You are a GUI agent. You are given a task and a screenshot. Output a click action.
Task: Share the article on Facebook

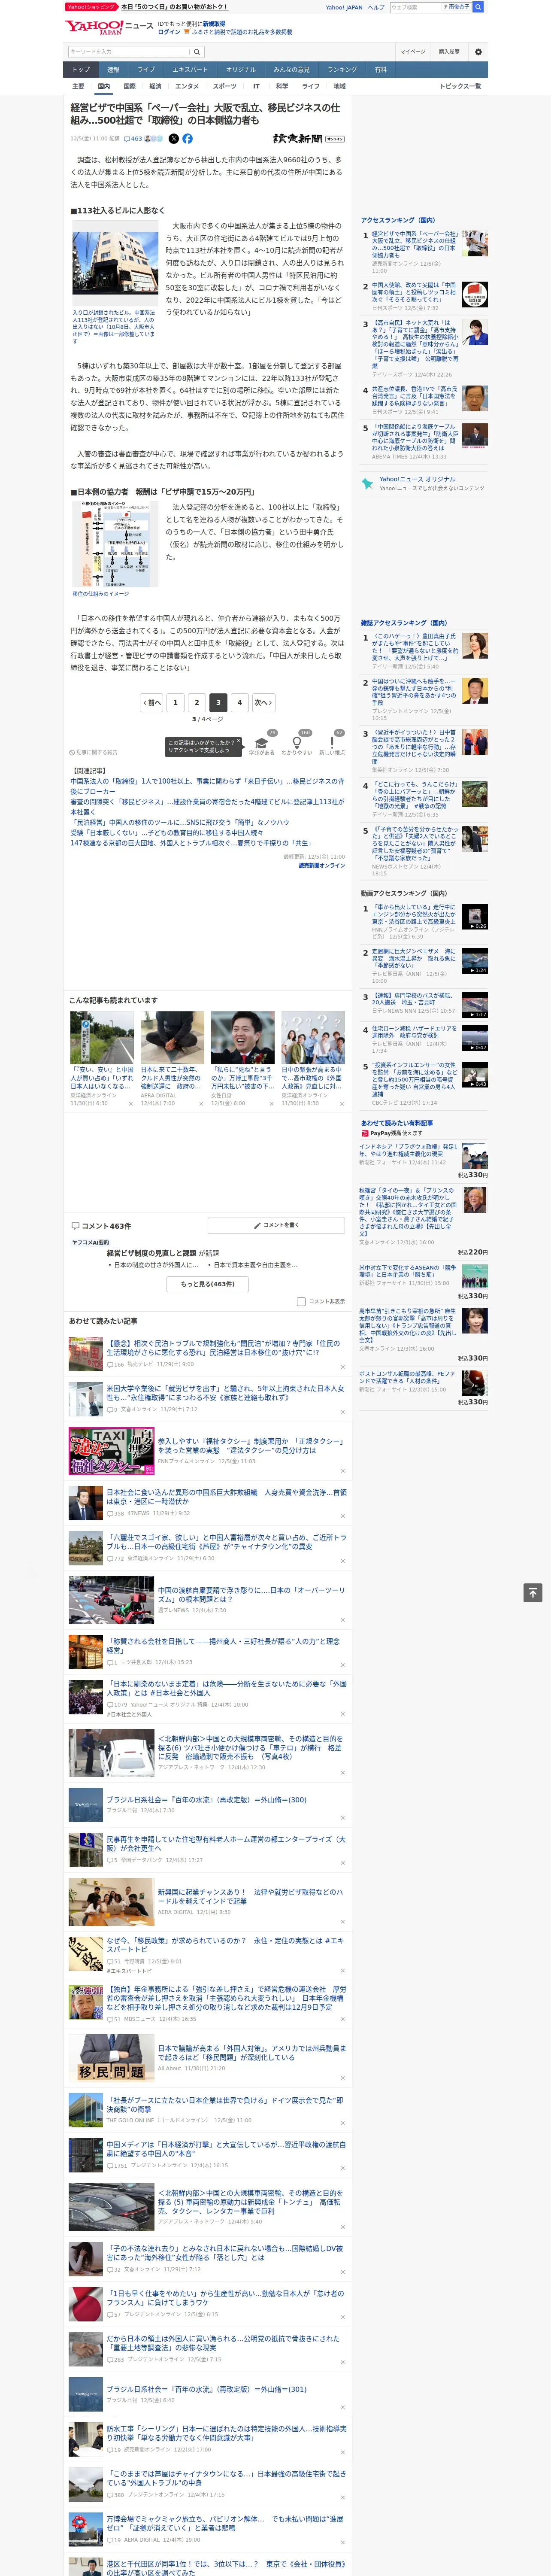tap(187, 139)
